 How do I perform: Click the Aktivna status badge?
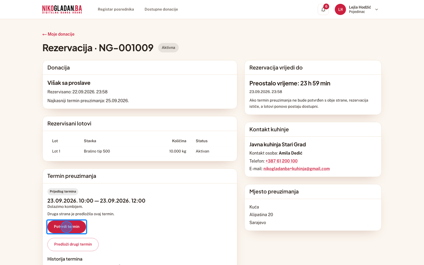click(168, 48)
